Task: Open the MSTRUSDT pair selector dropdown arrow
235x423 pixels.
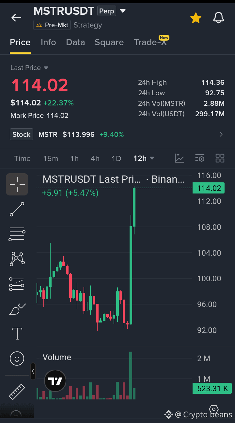Action: tap(123, 11)
